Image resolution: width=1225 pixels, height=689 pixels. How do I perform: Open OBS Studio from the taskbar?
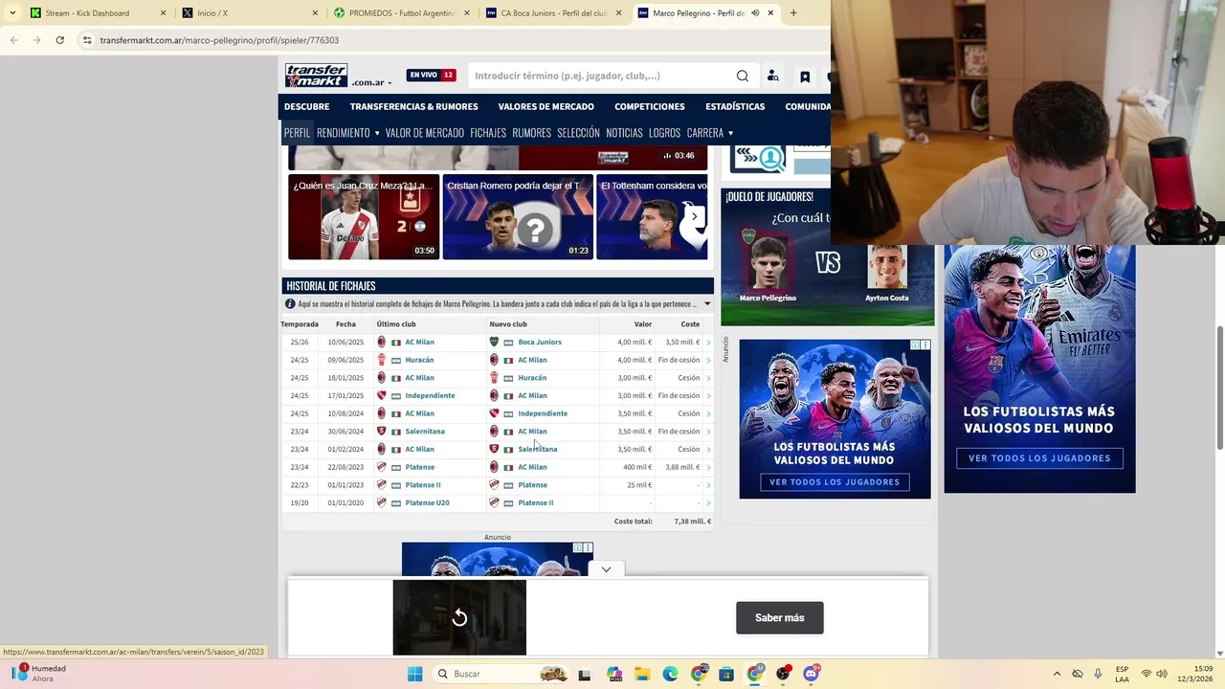pyautogui.click(x=784, y=674)
